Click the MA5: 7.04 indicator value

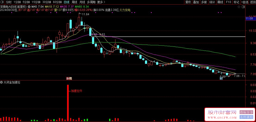37,7
